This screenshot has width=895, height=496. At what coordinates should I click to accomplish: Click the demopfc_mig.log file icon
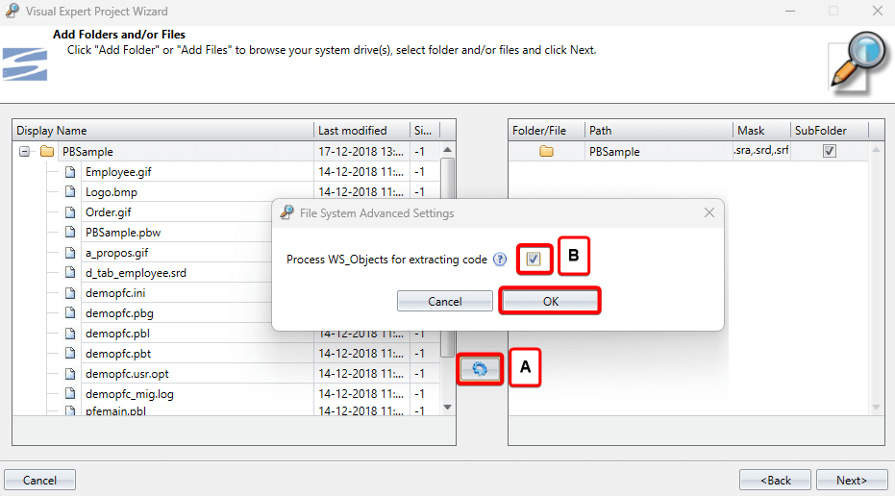click(x=69, y=394)
